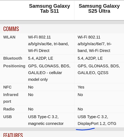The height and width of the screenshot is (137, 124).
Task: Click Tab S11 cellular model only positioning text
Action: [45, 76]
